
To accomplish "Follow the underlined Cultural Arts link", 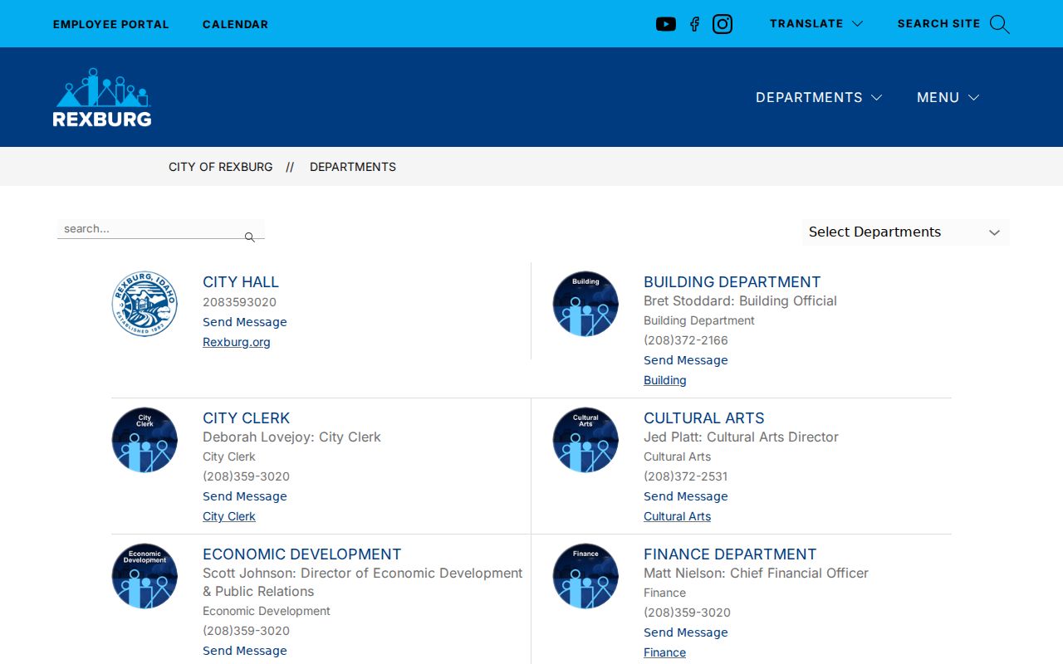I will click(678, 516).
